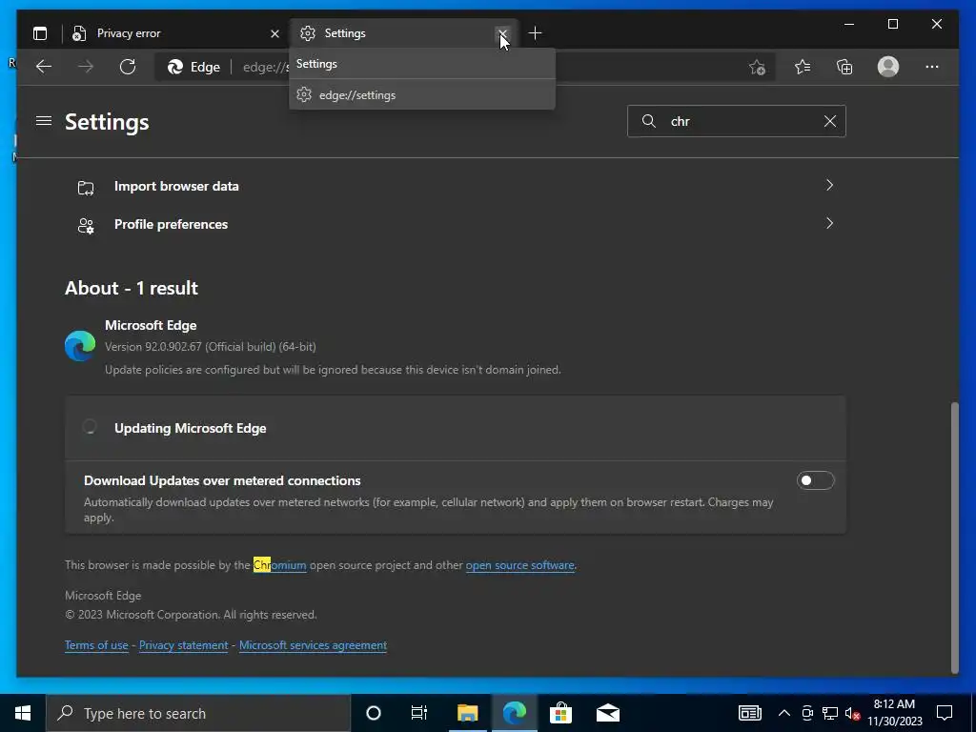Open Import browser data

[x=455, y=186]
